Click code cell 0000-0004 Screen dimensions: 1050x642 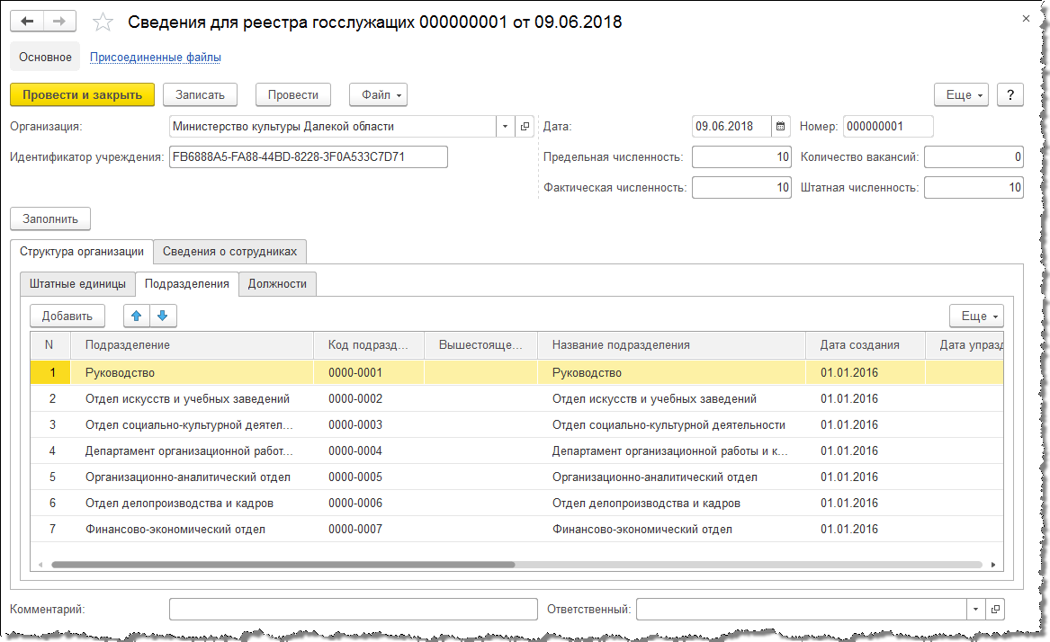click(x=368, y=451)
